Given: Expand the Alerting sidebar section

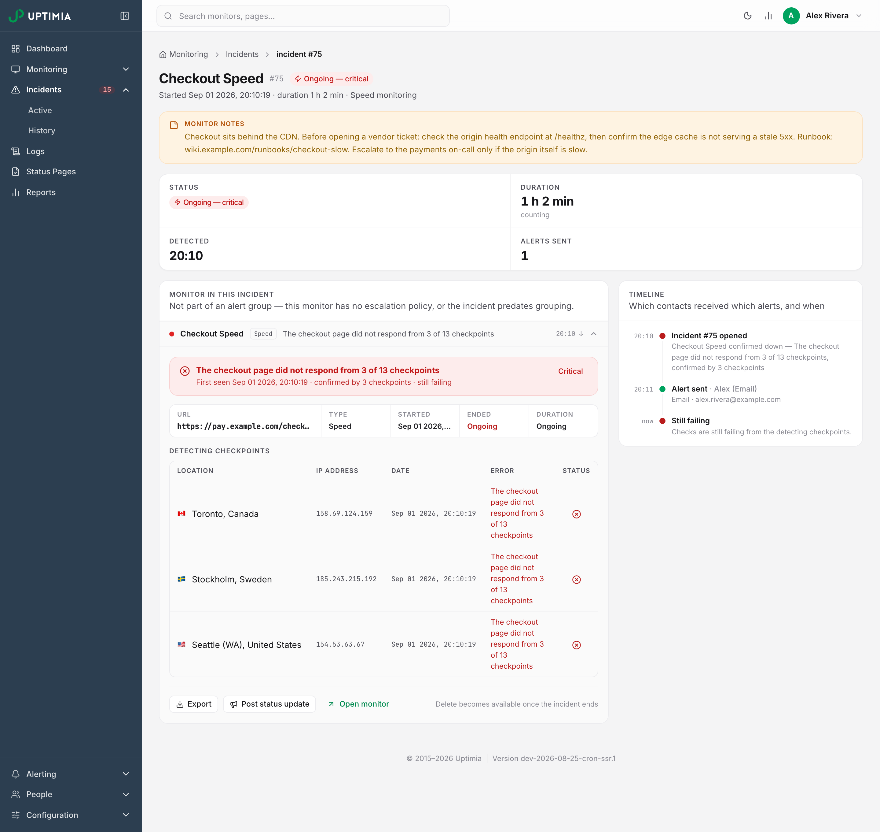Looking at the screenshot, I should (71, 774).
